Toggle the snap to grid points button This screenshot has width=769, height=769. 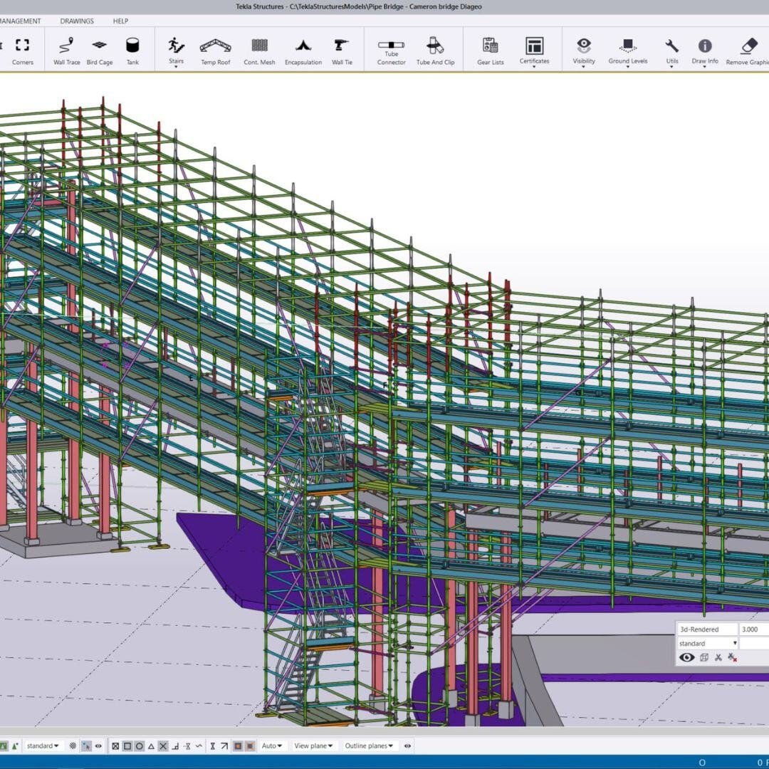point(74,746)
